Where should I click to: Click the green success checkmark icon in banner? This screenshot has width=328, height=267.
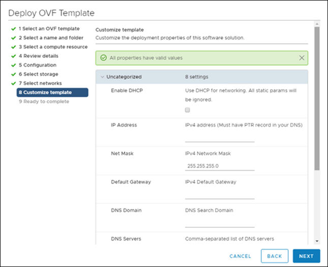(103, 58)
